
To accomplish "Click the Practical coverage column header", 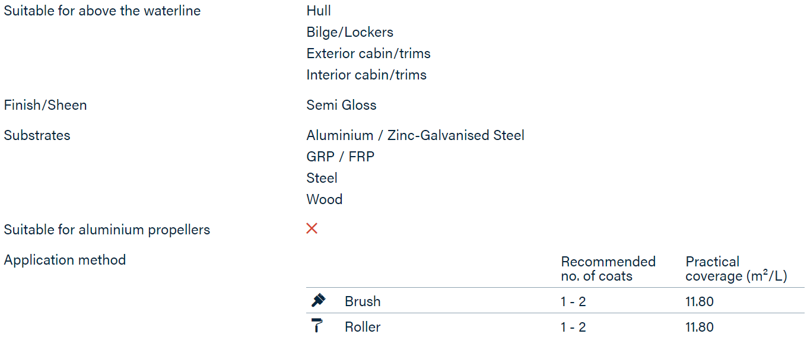I will 736,269.
